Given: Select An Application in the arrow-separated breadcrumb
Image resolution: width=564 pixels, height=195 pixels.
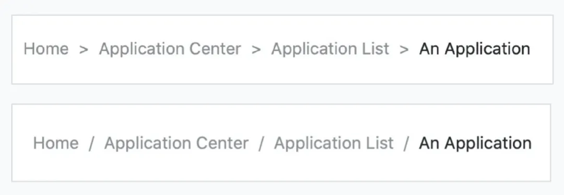Looking at the screenshot, I should click(x=474, y=49).
